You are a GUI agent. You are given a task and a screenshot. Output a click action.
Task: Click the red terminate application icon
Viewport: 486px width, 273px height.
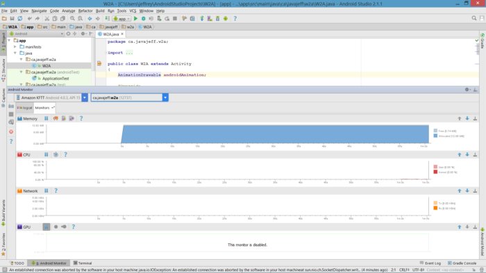tap(11, 132)
